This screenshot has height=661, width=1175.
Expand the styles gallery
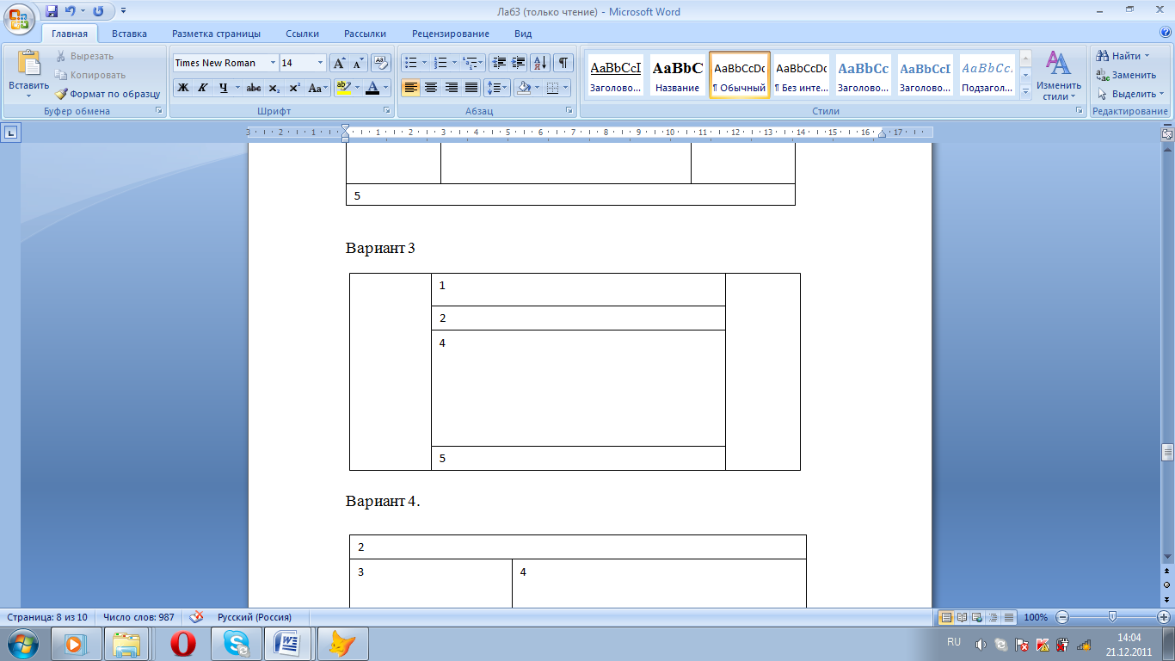coord(1025,92)
